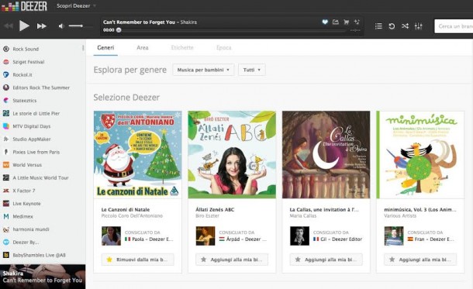This screenshot has width=473, height=289.
Task: Open X Factor 7 app
Action: 19,191
